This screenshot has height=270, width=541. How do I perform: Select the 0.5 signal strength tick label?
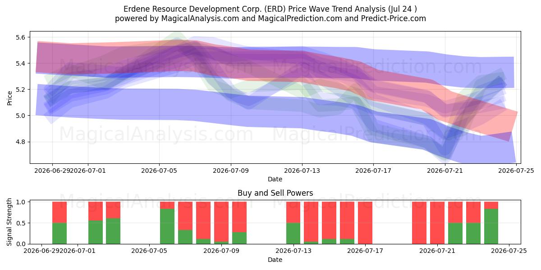point(22,223)
